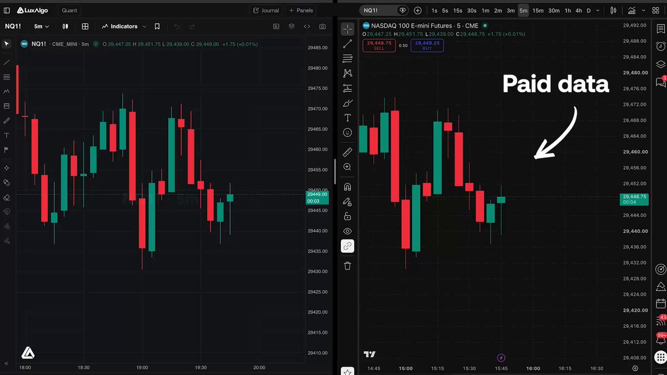Image resolution: width=667 pixels, height=375 pixels.
Task: Toggle the lock all drawings icon
Action: pos(347,216)
